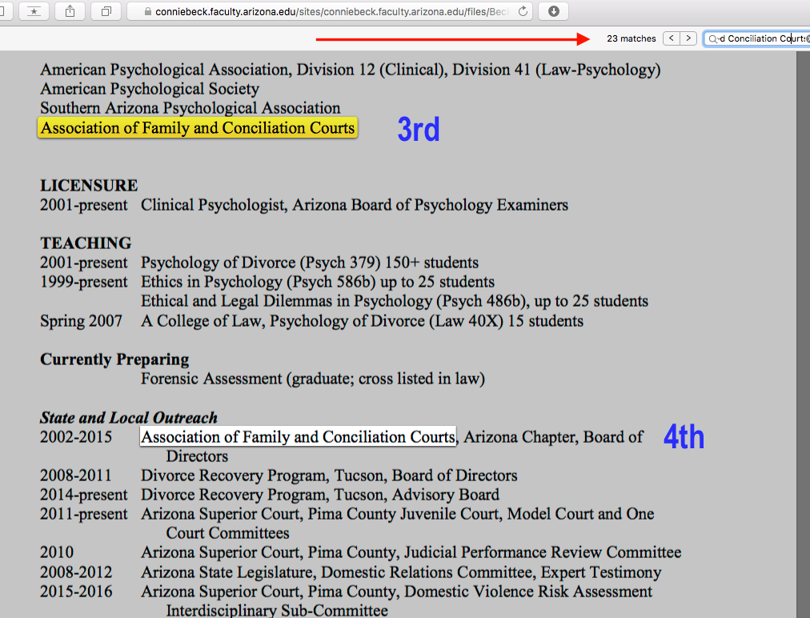Click the TEACHING section heading
Image resolution: width=810 pixels, height=618 pixels.
(x=86, y=243)
